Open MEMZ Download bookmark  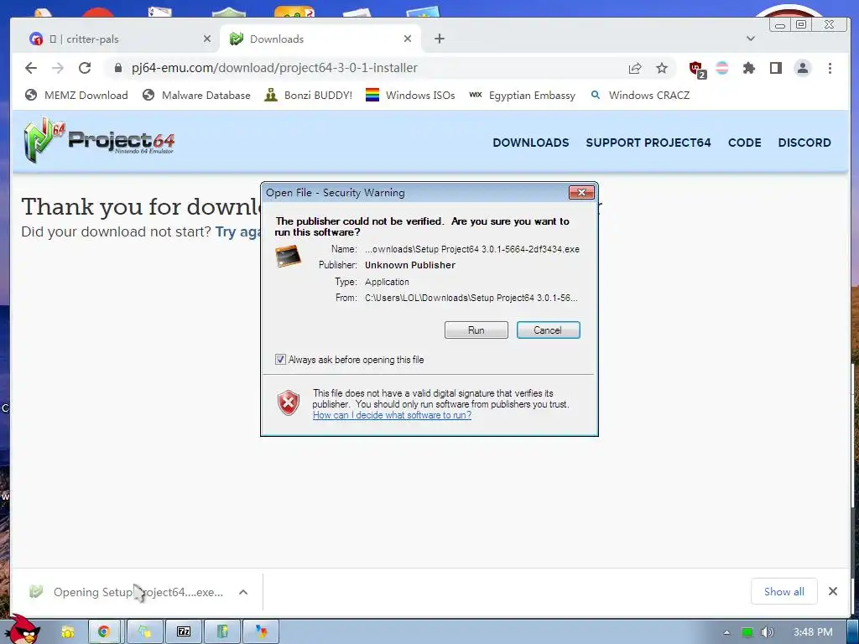[x=76, y=96]
